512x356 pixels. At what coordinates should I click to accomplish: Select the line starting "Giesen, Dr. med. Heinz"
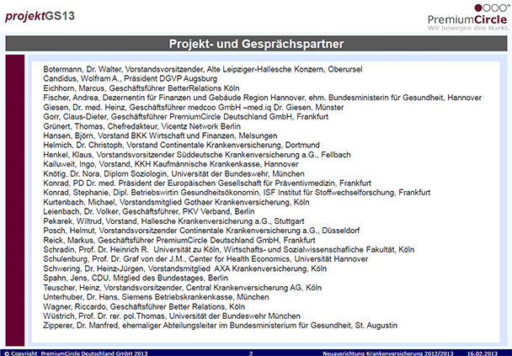tap(194, 107)
